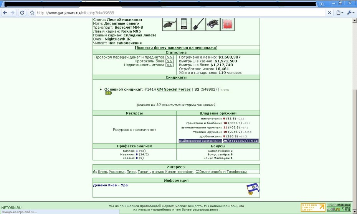Open the page menu icon
The width and height of the screenshot is (357, 214).
[340, 13]
